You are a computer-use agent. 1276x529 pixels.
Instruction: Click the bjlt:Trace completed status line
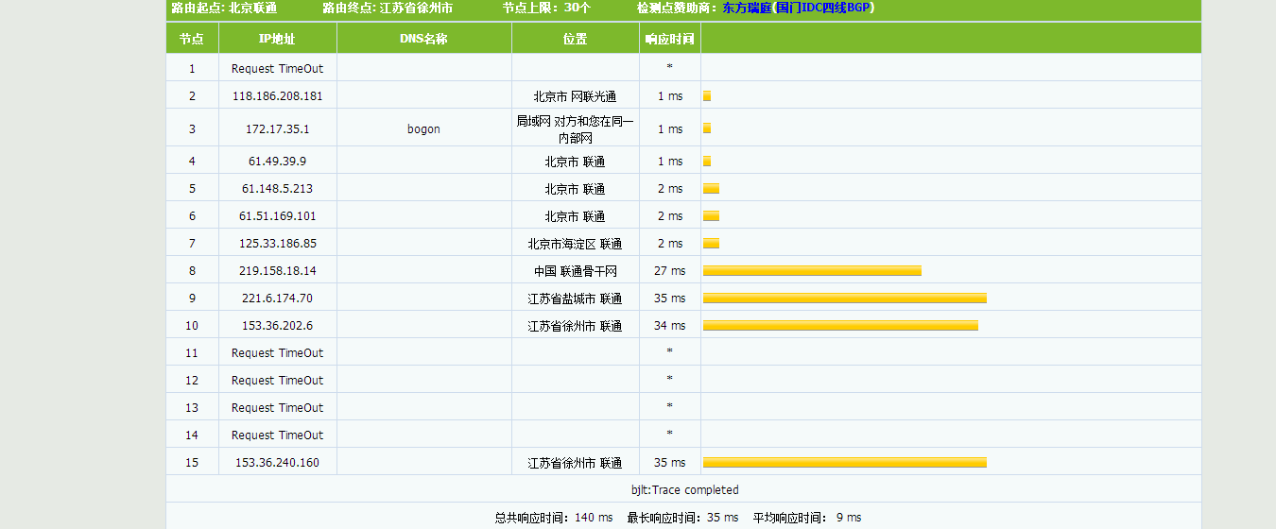click(x=684, y=490)
